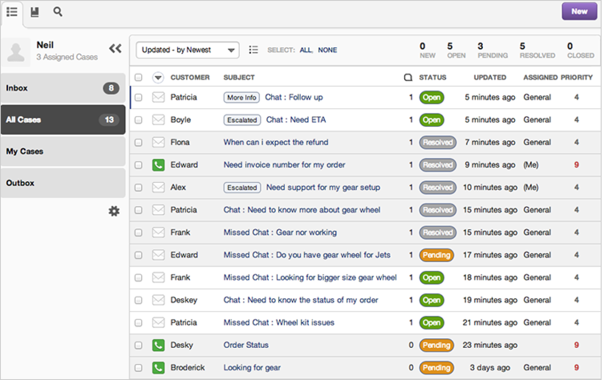Click email icon on 'Chat : Follow up' row
This screenshot has height=380, width=602.
coord(158,97)
